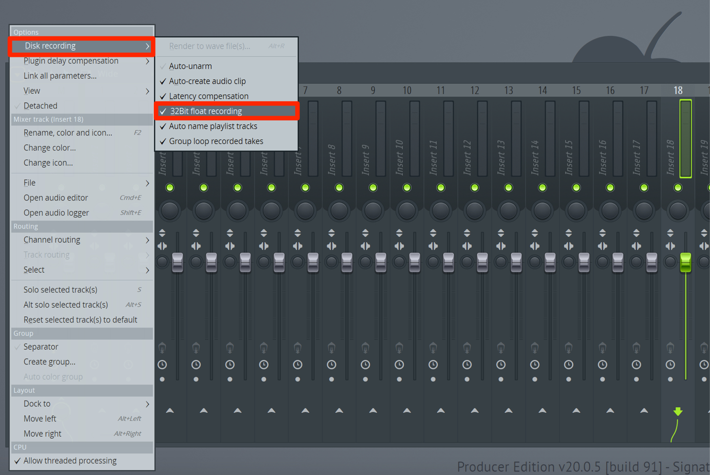Click Create group... entry
Viewport: 710px width, 475px height.
click(x=82, y=362)
